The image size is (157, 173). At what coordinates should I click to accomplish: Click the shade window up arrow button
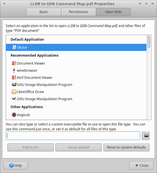[x=140, y=4]
